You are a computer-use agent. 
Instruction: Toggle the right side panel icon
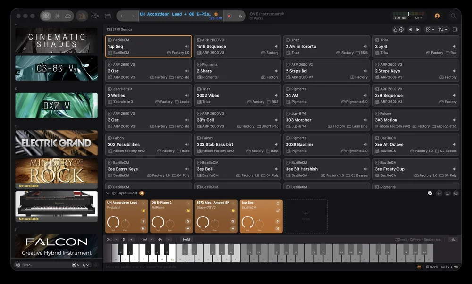(x=455, y=29)
